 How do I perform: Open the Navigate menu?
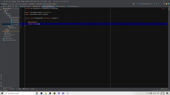[14, 1]
